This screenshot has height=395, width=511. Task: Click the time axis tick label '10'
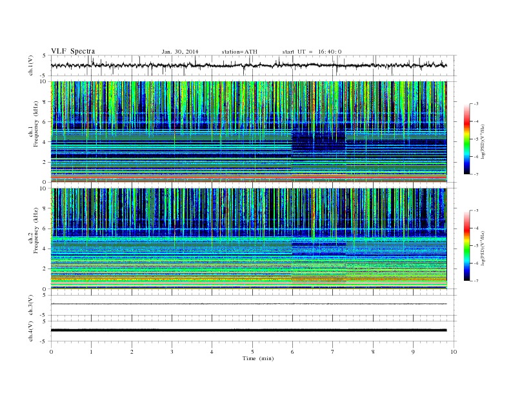point(454,352)
